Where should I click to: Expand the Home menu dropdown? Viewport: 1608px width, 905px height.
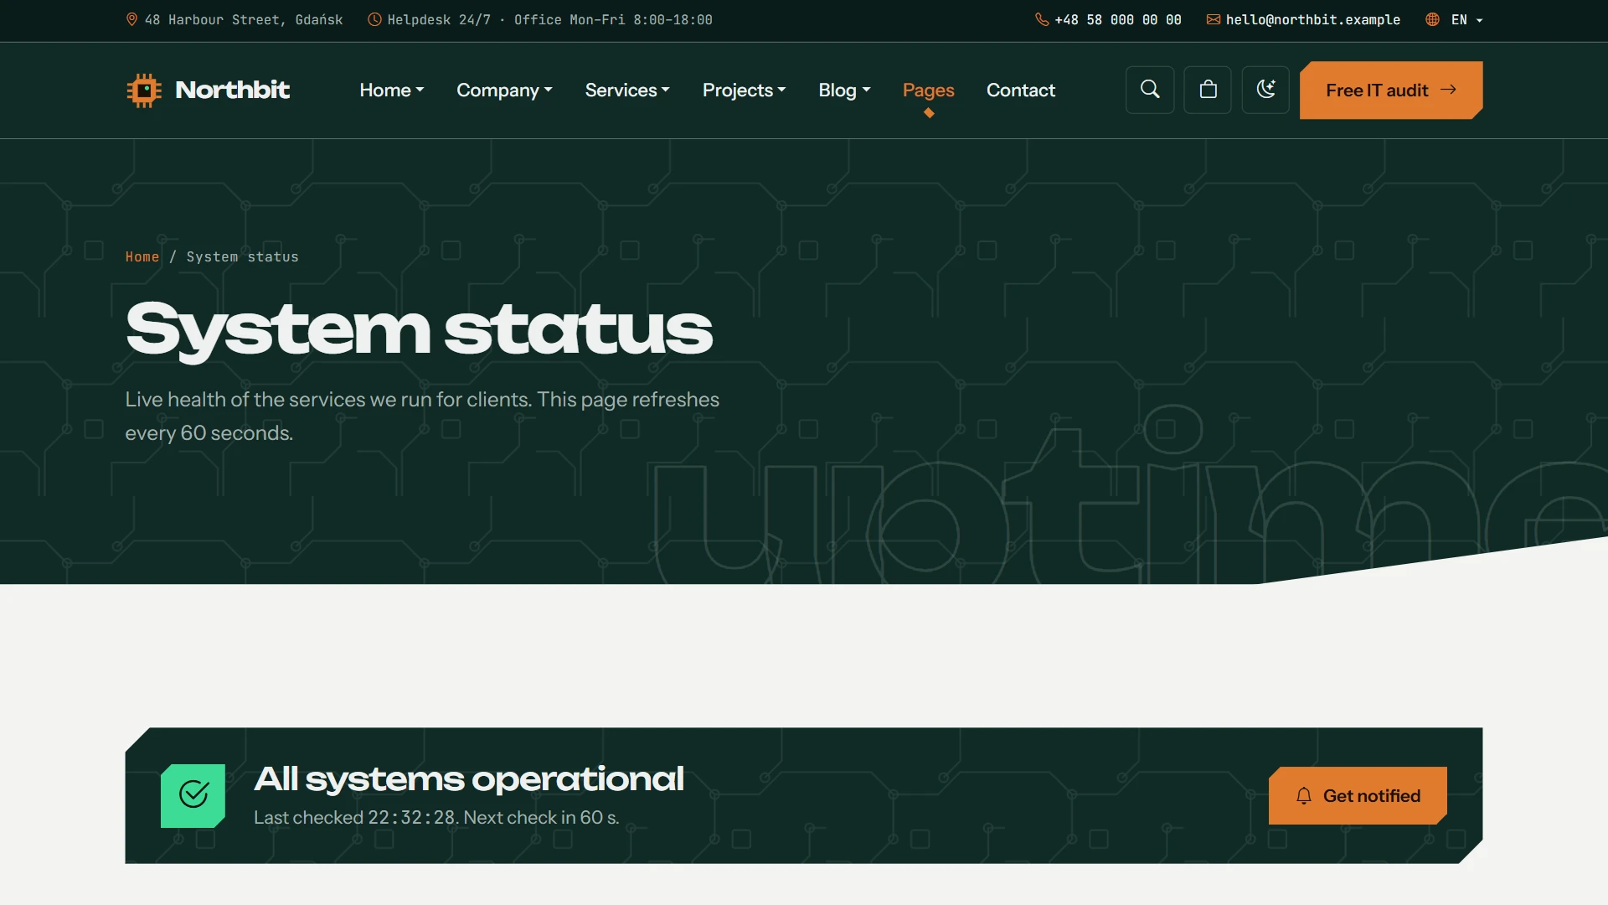click(392, 90)
